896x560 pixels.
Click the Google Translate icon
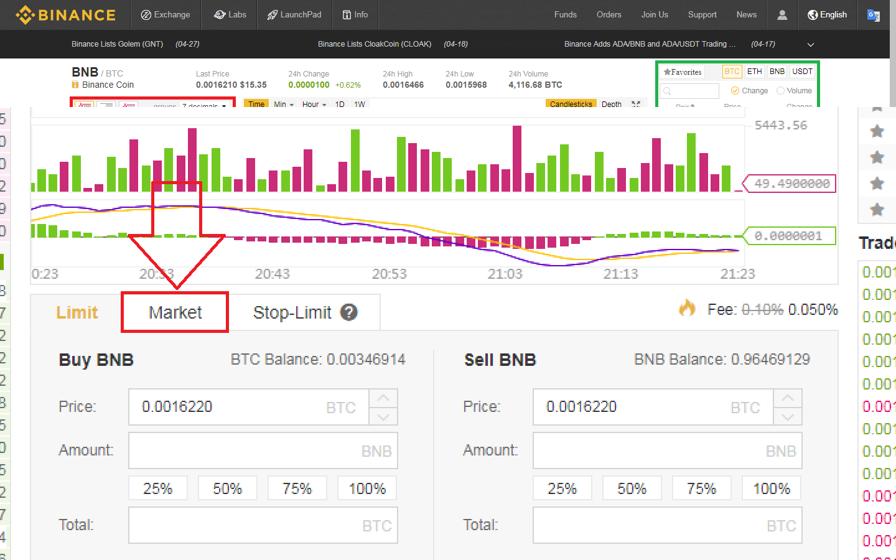pyautogui.click(x=874, y=16)
